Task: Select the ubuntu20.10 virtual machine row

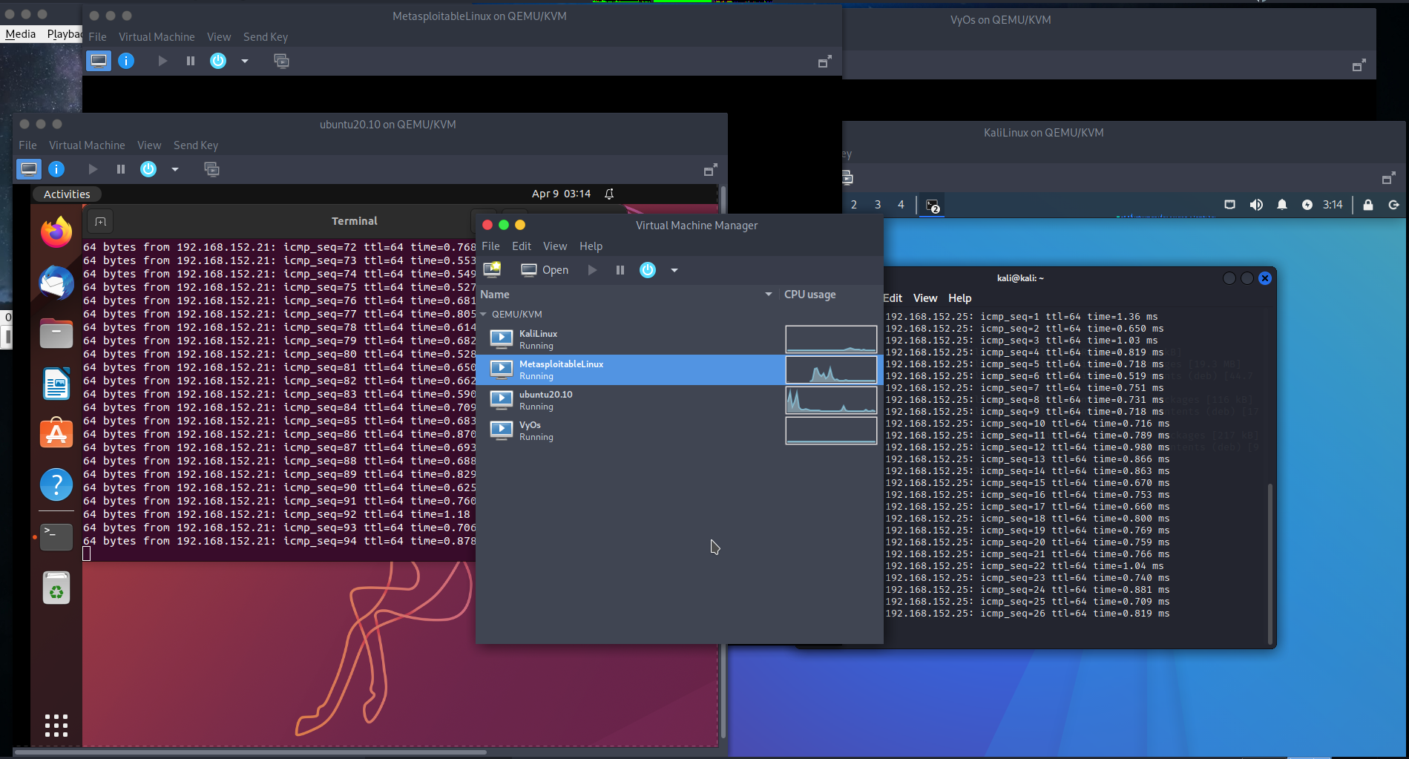Action: coord(679,400)
